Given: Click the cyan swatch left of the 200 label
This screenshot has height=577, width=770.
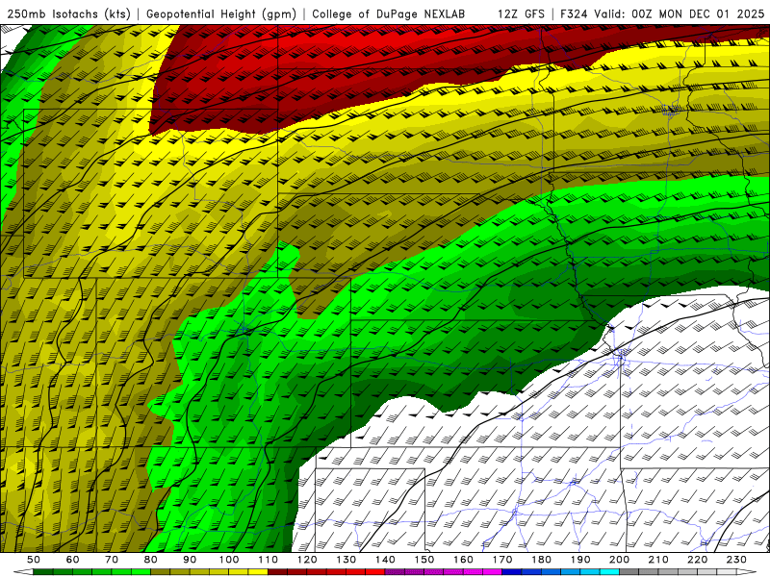Looking at the screenshot, I should click(x=609, y=571).
